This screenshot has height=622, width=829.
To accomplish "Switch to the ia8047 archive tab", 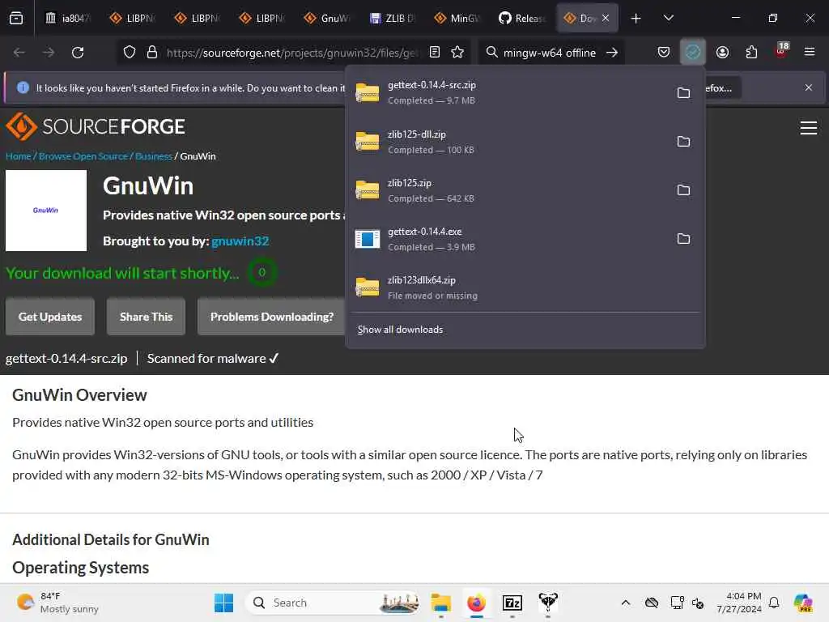I will [68, 18].
